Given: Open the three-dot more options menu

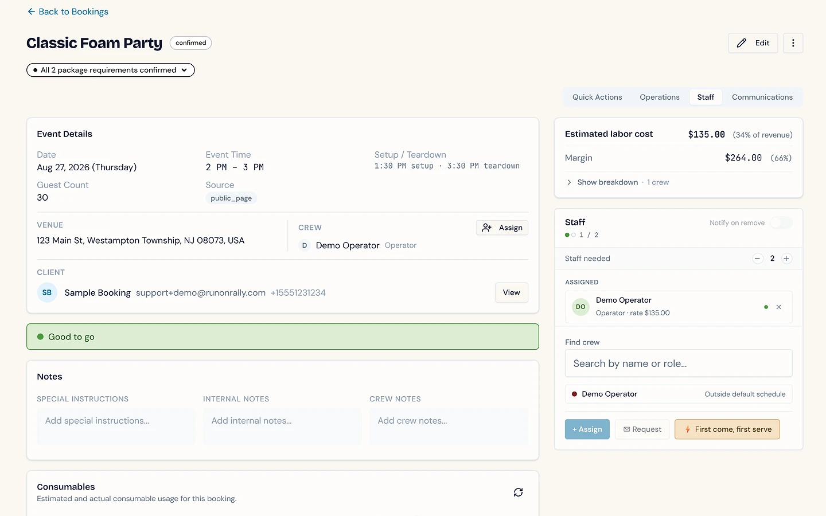Looking at the screenshot, I should tap(793, 43).
